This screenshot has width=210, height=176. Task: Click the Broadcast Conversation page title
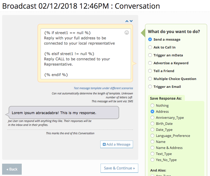tap(81, 6)
